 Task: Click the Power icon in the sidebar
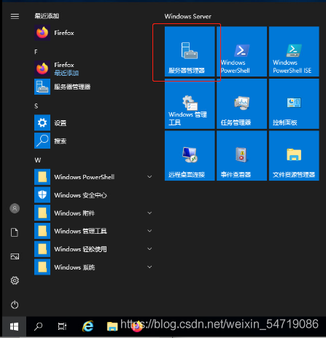tap(15, 304)
